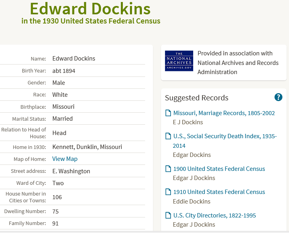The image size is (289, 233).
Task: Click gender value 'Male'
Action: pos(58,83)
